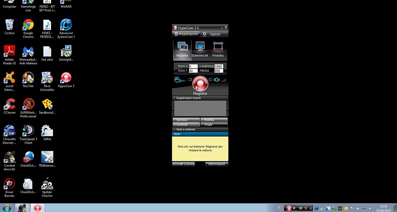Click the Informazioni button
The image size is (397, 212).
[x=217, y=164]
